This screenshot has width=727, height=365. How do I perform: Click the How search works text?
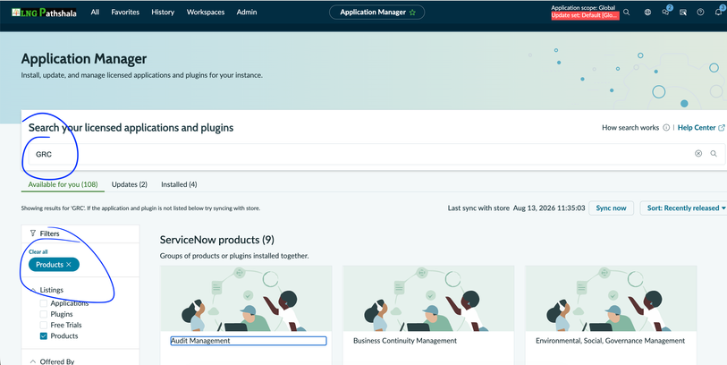pyautogui.click(x=630, y=128)
